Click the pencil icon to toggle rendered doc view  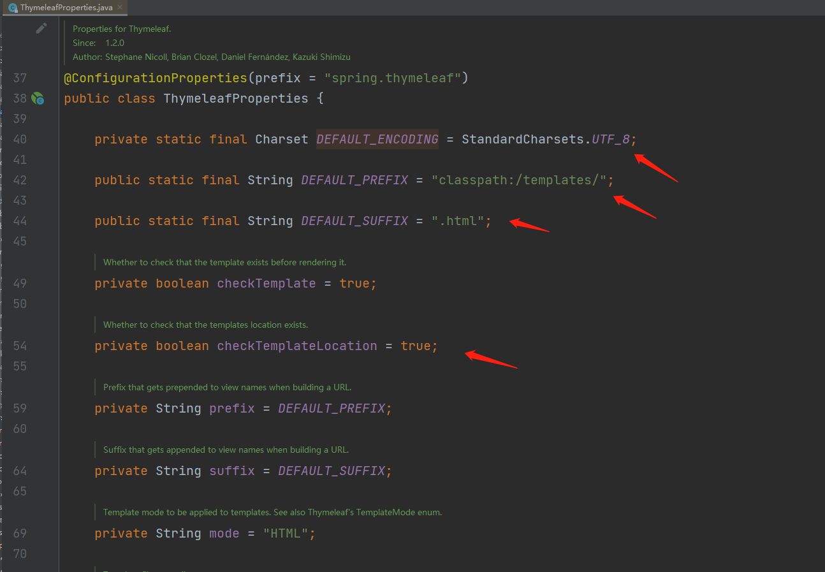pyautogui.click(x=41, y=28)
